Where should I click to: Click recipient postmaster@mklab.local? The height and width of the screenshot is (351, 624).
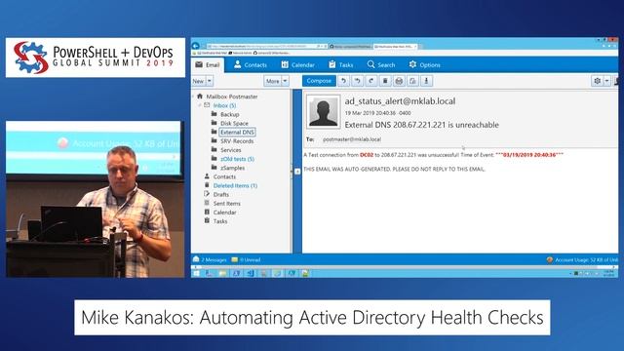click(352, 139)
